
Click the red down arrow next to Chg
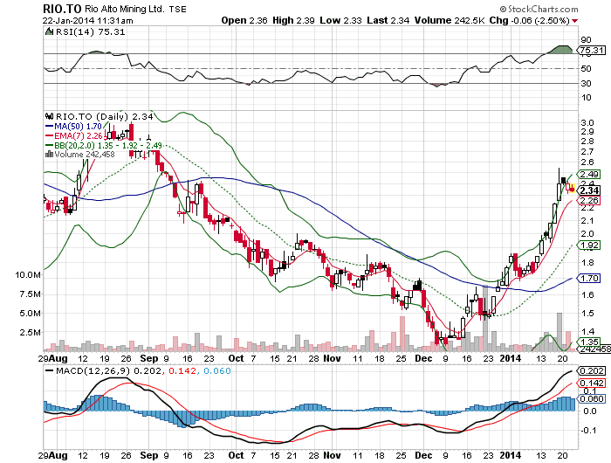tap(574, 21)
